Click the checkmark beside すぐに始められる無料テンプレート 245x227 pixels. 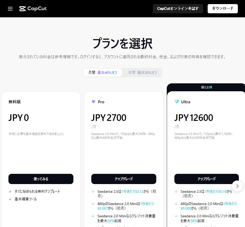click(x=10, y=191)
